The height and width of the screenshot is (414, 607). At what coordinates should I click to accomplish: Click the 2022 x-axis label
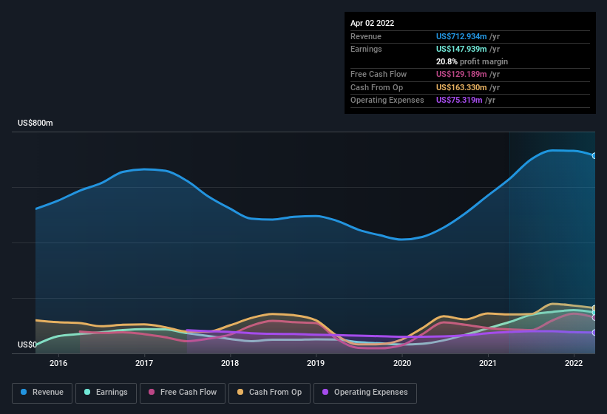coord(574,363)
